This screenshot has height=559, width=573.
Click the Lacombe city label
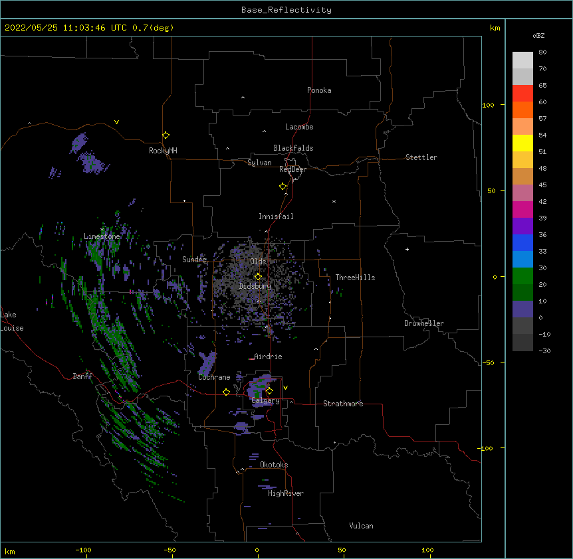pyautogui.click(x=299, y=127)
